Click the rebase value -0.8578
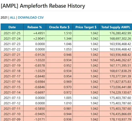 tap(40, 66)
